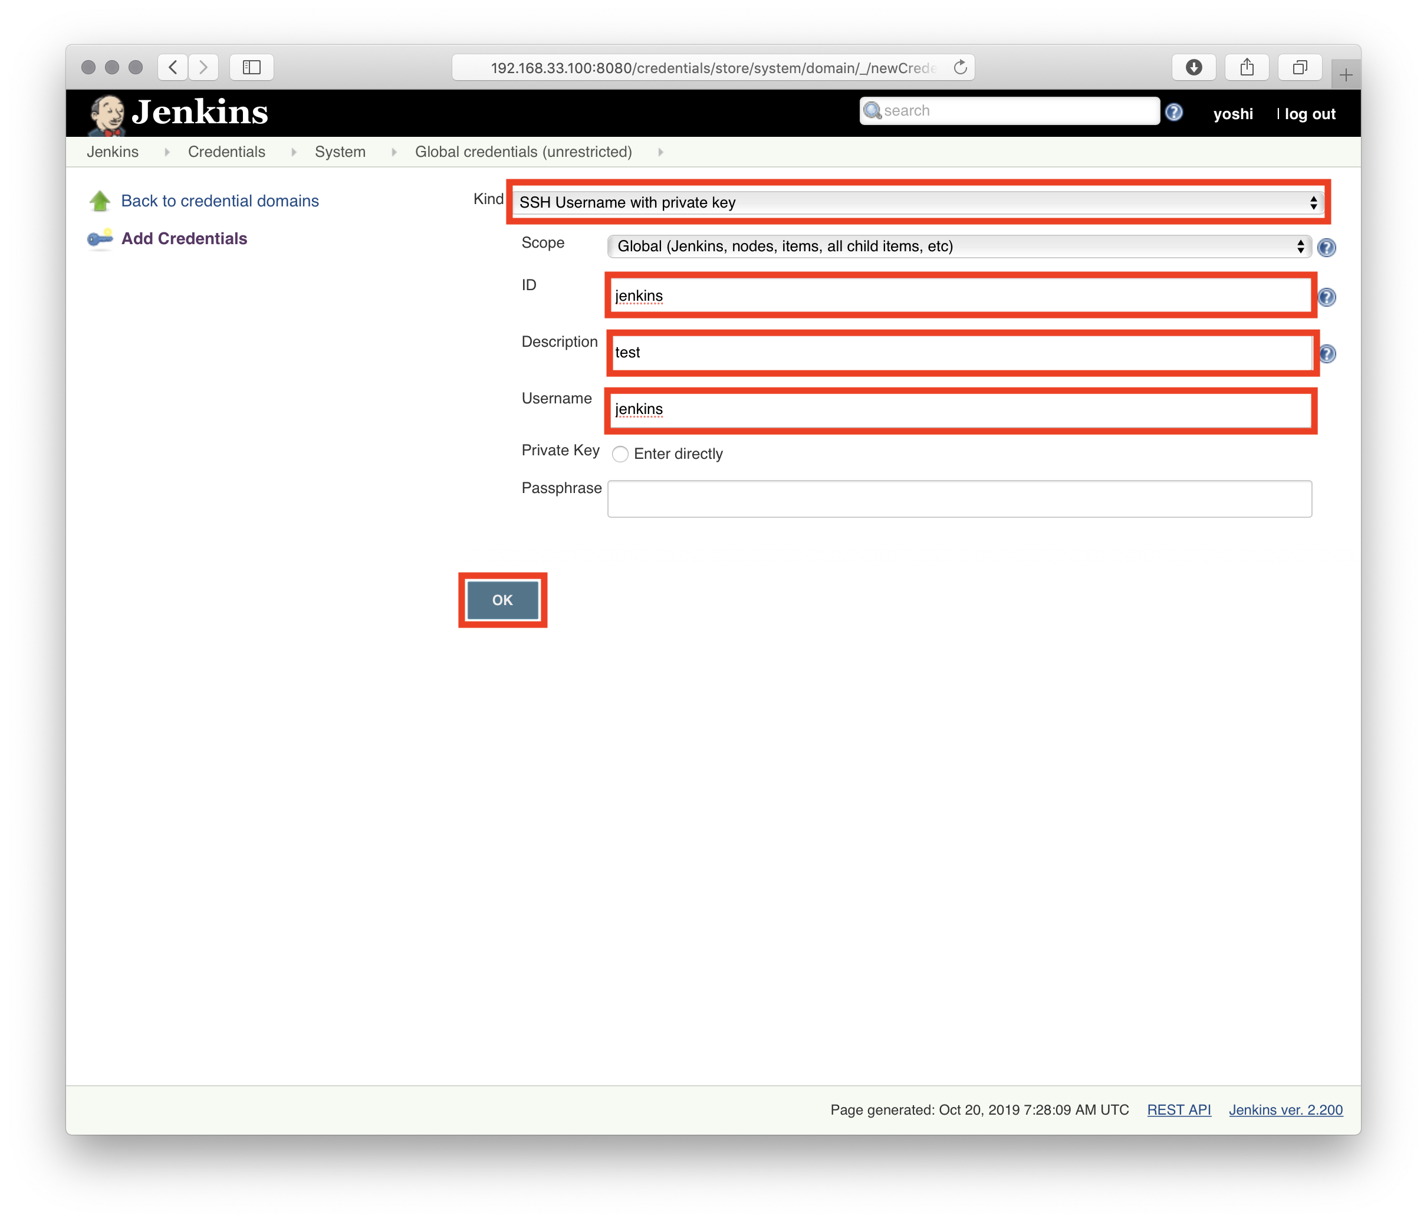Click the search help question icon
1427x1222 pixels.
pos(1173,112)
